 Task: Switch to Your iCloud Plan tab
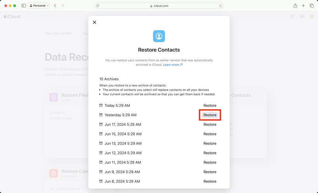coord(58,33)
